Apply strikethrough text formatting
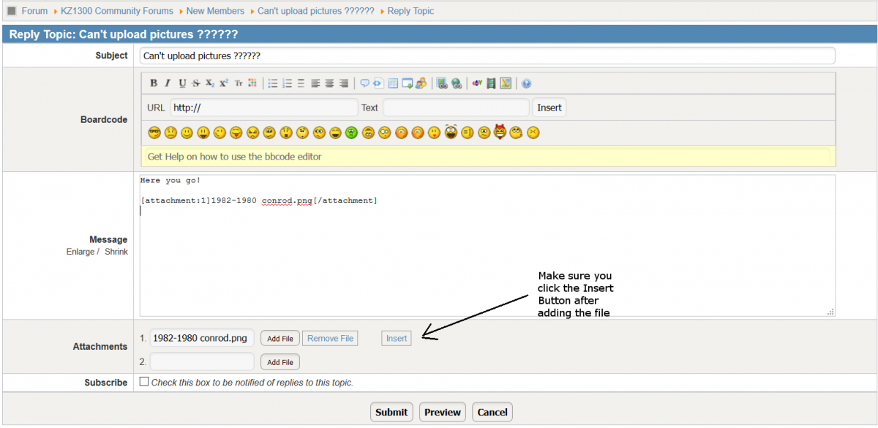Image resolution: width=878 pixels, height=428 pixels. 195,83
